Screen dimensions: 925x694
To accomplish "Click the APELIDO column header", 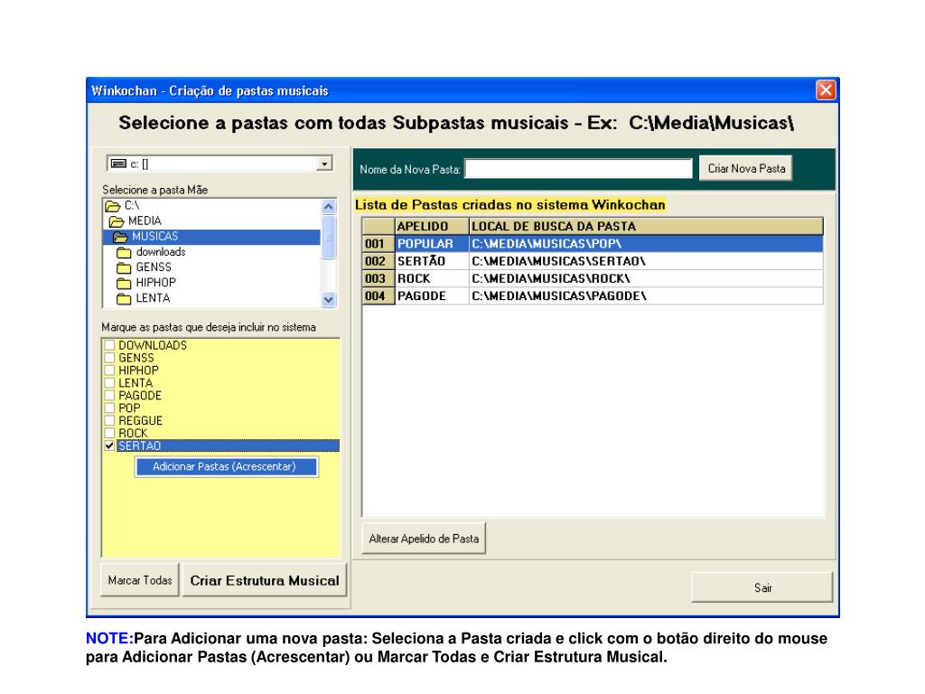I will point(432,227).
